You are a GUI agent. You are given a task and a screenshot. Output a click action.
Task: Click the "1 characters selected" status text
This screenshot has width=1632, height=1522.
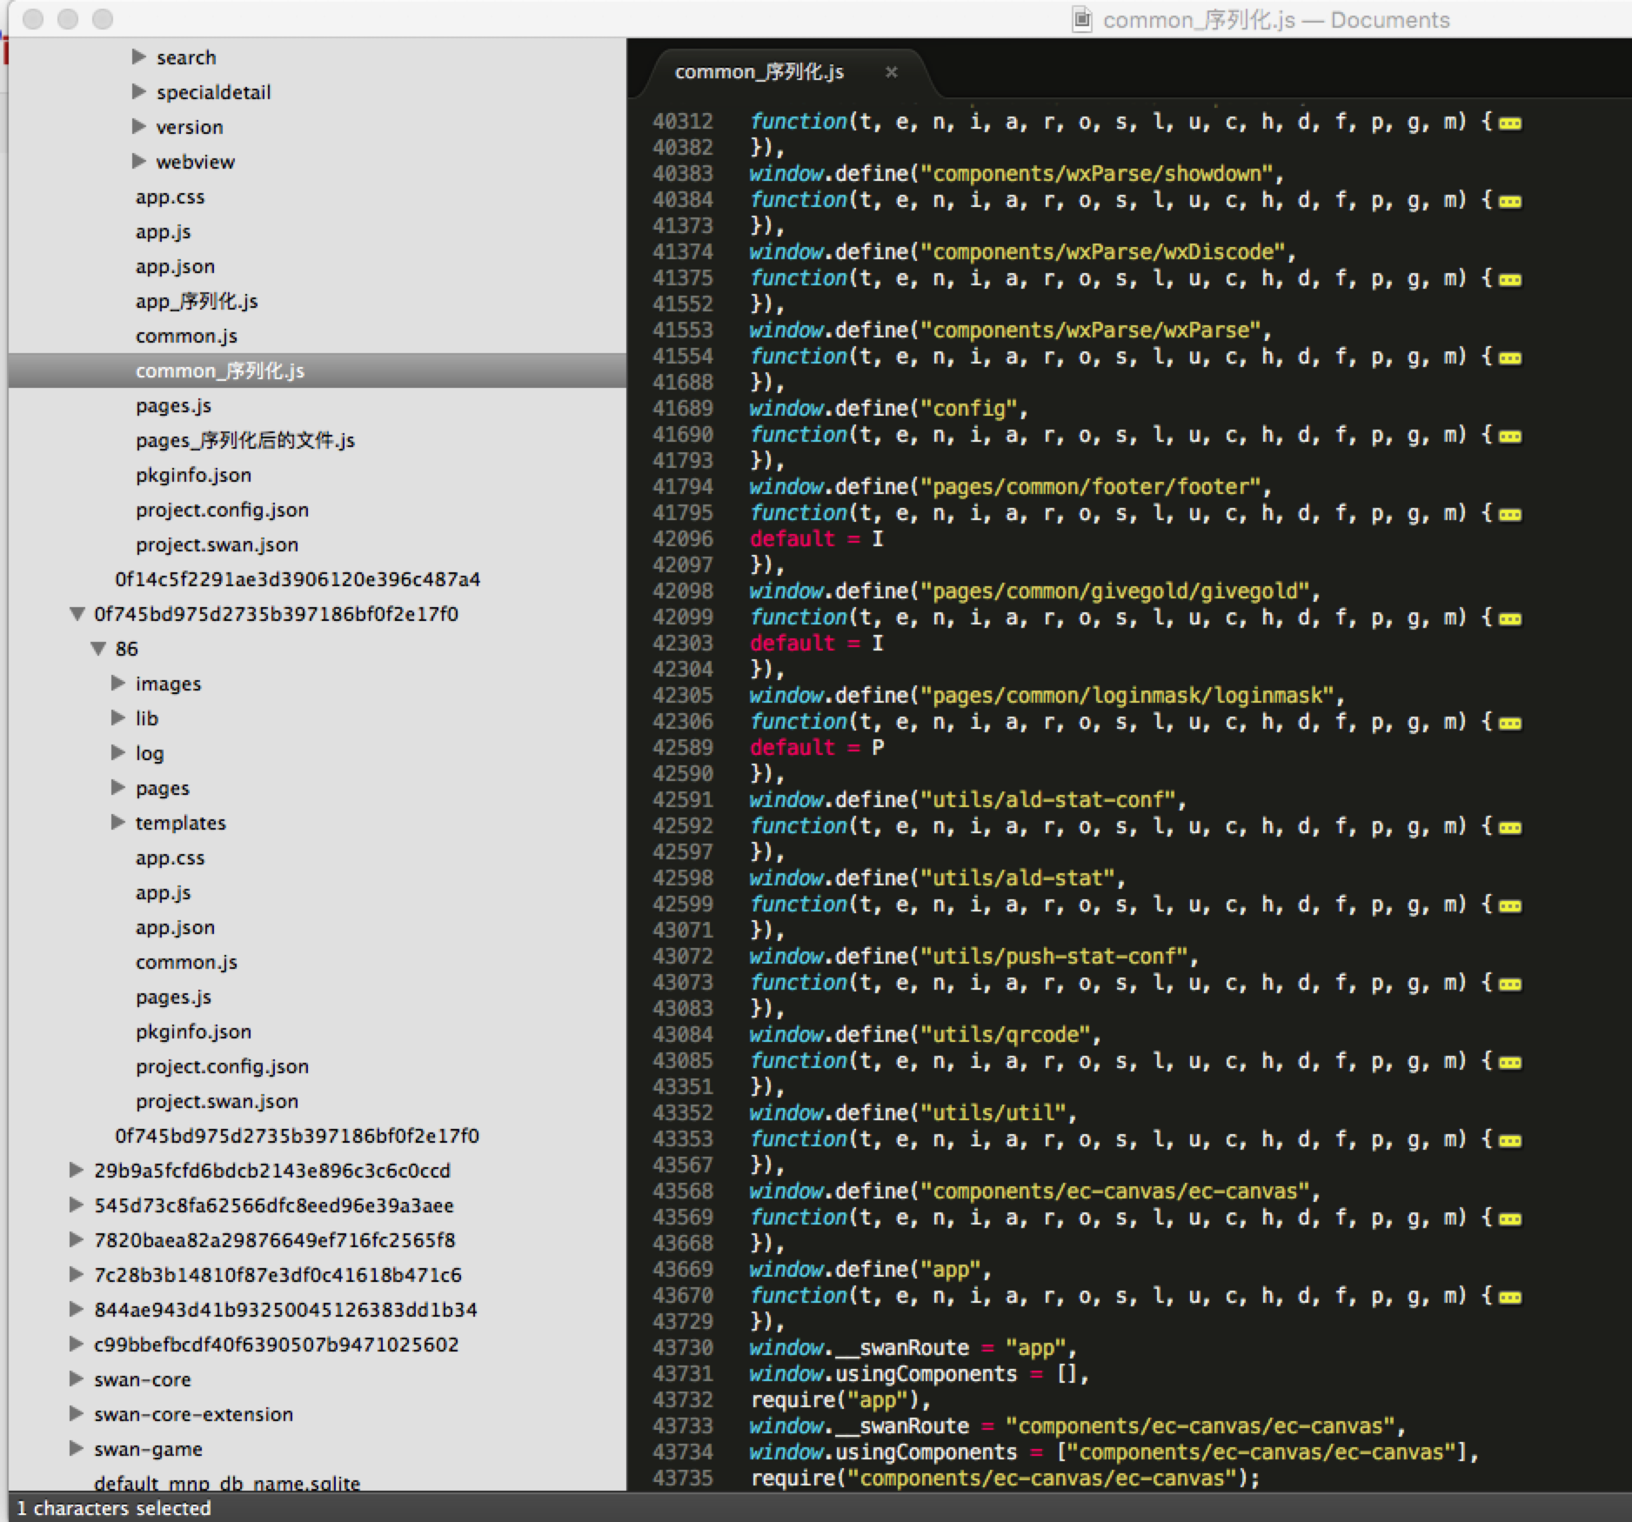[114, 1508]
